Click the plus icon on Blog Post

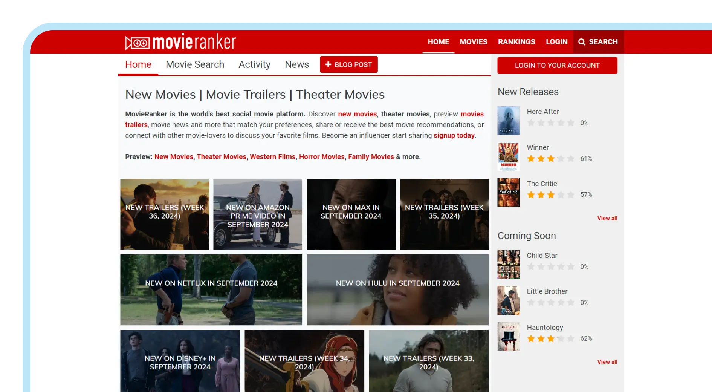tap(328, 64)
